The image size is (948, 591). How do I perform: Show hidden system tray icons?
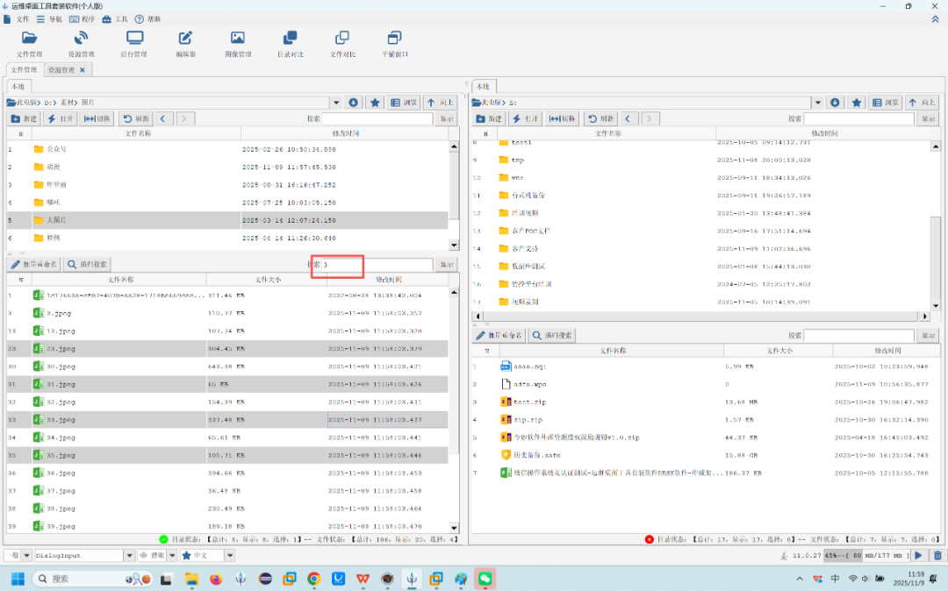(800, 579)
